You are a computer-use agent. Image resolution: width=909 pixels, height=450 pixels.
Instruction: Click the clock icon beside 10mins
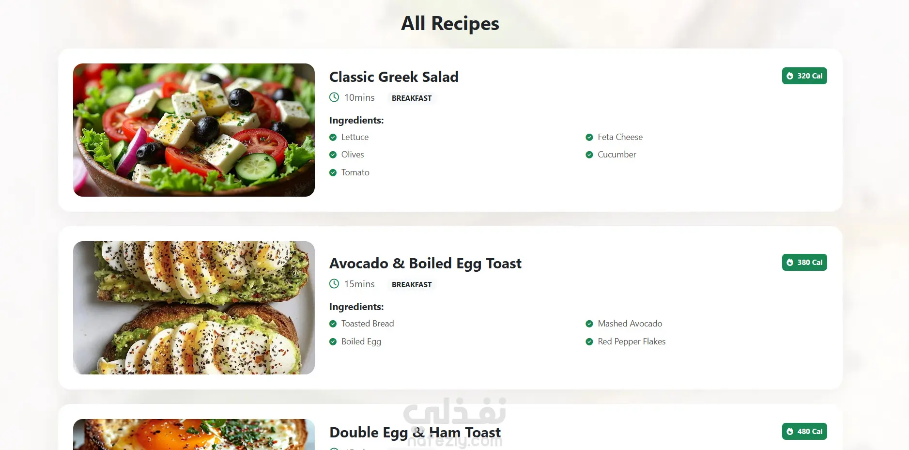coord(334,97)
